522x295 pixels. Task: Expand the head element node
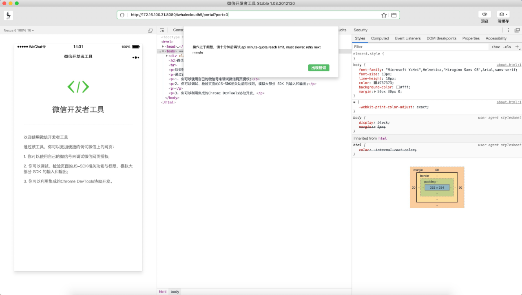pyautogui.click(x=163, y=47)
